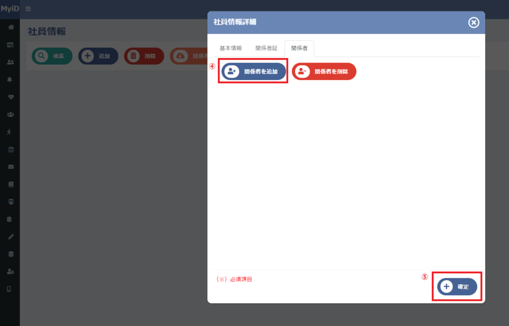Open the heartbeat health sidebar icon
Viewport: 509px width, 326px height.
tap(11, 97)
